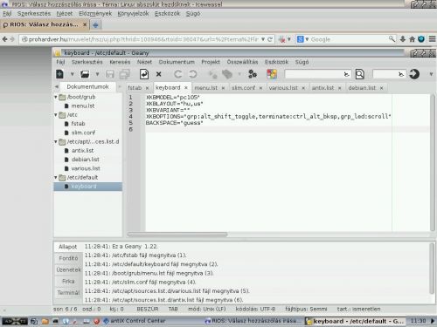Screen dimensions: 437x327
Task: Open Iceweasel's Előzmények menu
Action: 95,13
